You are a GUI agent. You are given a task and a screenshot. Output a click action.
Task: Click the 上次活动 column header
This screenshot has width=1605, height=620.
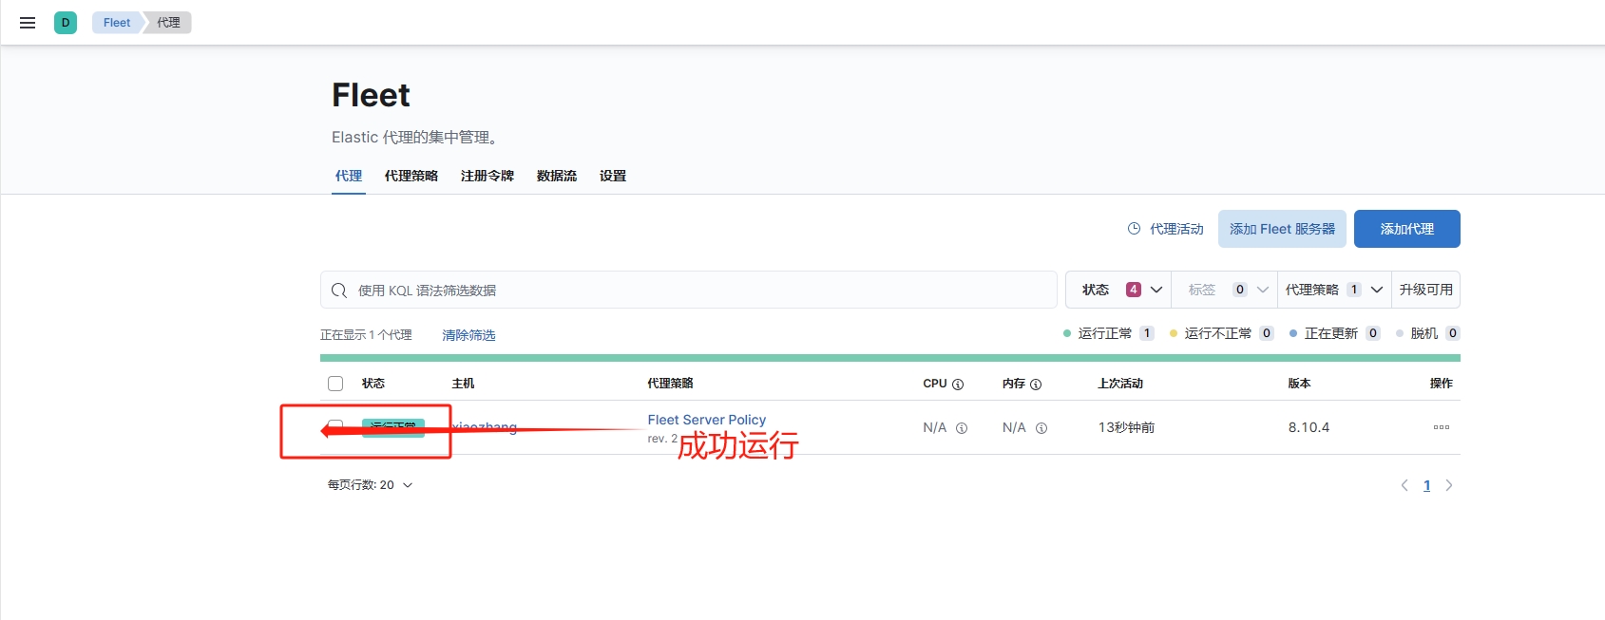[1120, 384]
